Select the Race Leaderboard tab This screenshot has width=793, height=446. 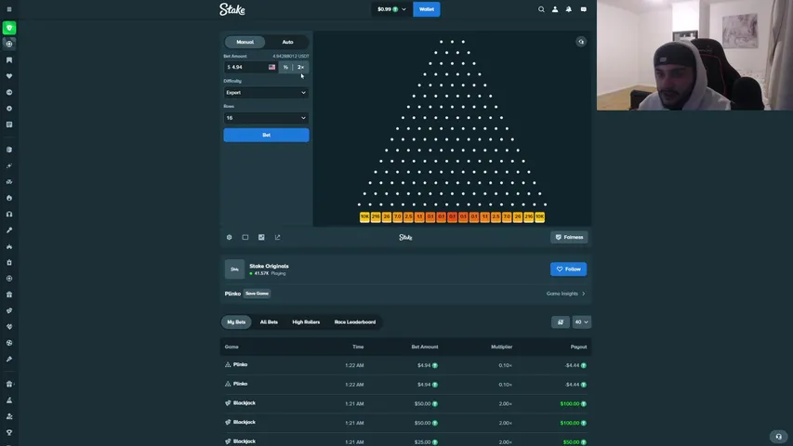pos(355,322)
